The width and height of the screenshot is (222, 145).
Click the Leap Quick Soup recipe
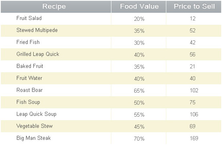36,114
